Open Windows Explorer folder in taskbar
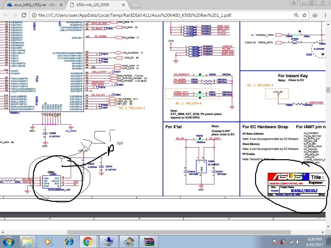331x248 pixels. click(28, 241)
